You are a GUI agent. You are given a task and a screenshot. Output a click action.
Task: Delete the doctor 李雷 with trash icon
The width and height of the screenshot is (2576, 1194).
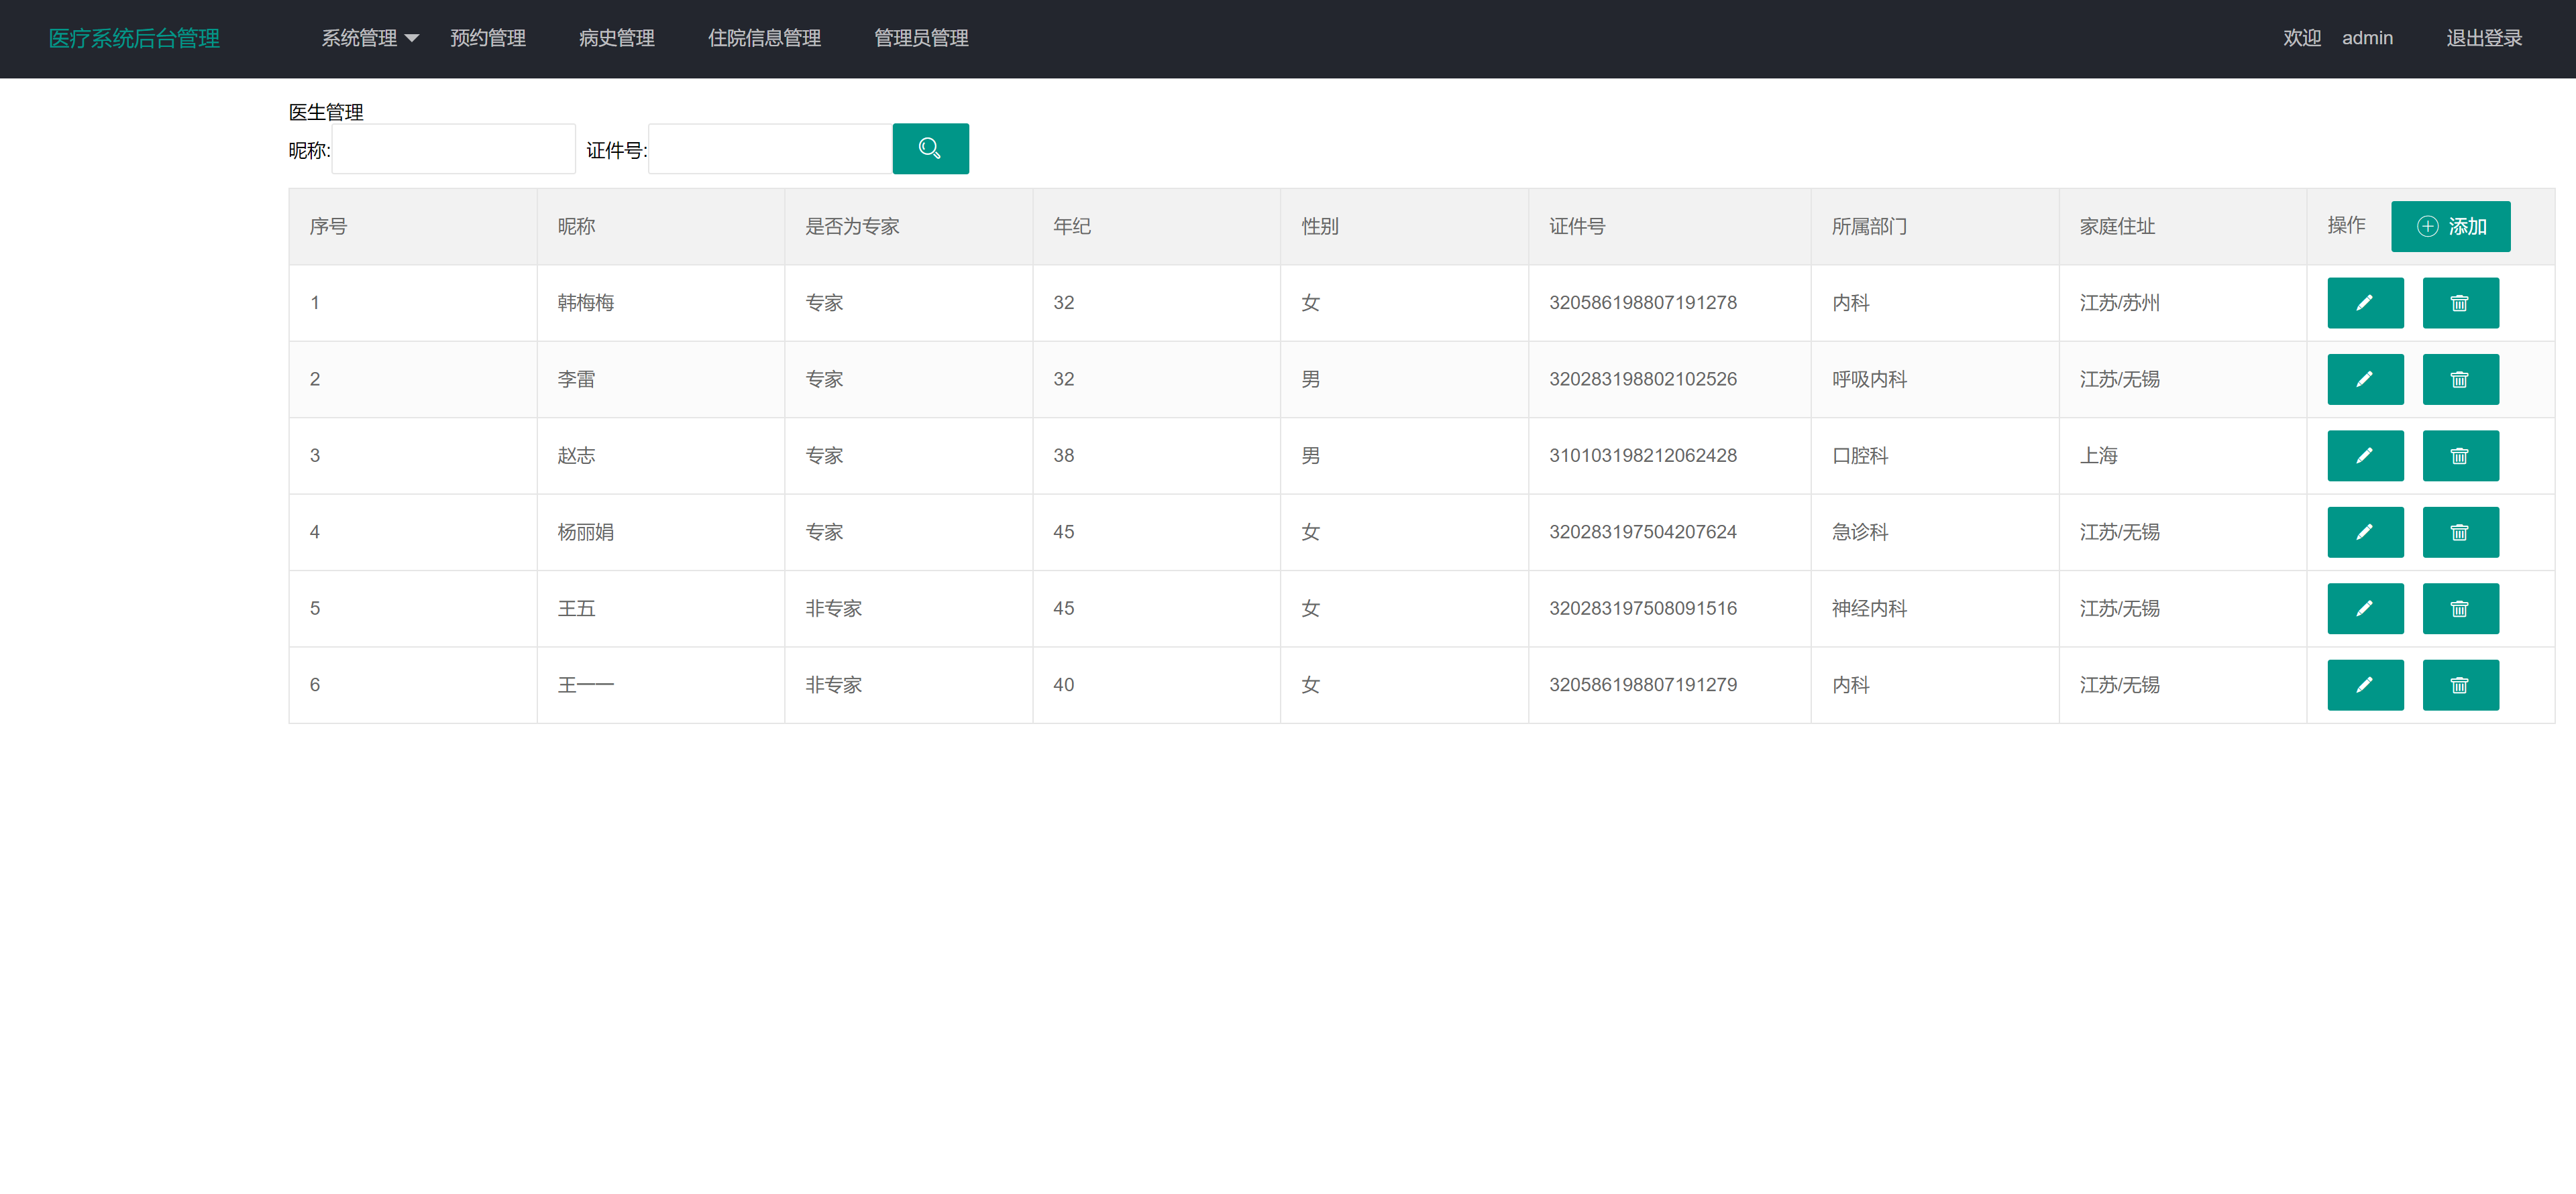pyautogui.click(x=2460, y=379)
